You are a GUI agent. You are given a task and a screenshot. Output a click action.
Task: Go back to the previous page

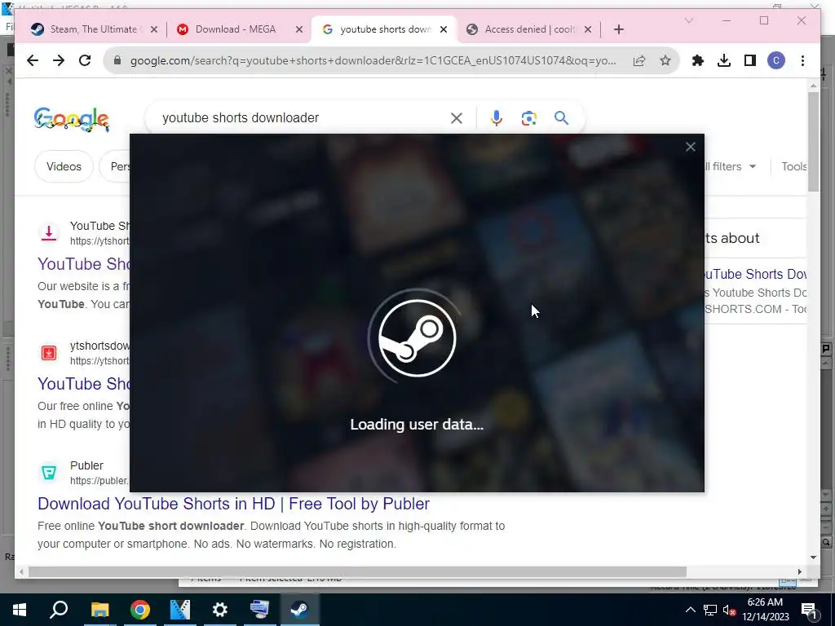(x=33, y=60)
